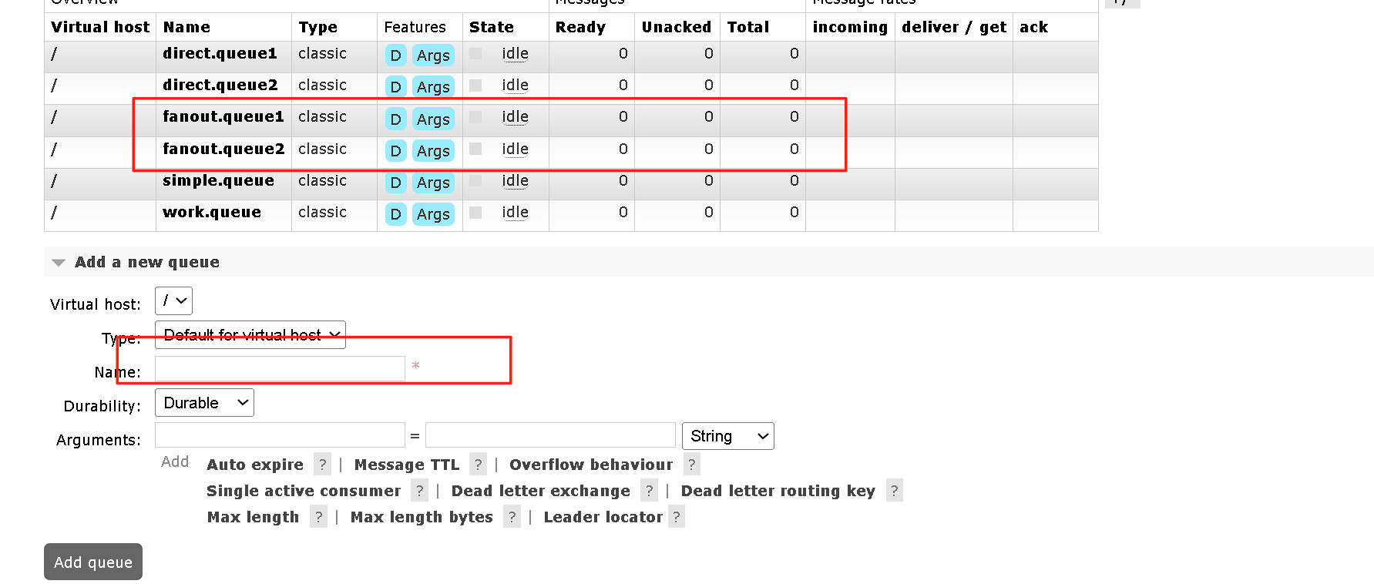Open the simple.queue queue link
Screen dimensions: 1374x584
218,181
